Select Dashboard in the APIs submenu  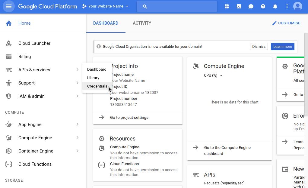(97, 69)
